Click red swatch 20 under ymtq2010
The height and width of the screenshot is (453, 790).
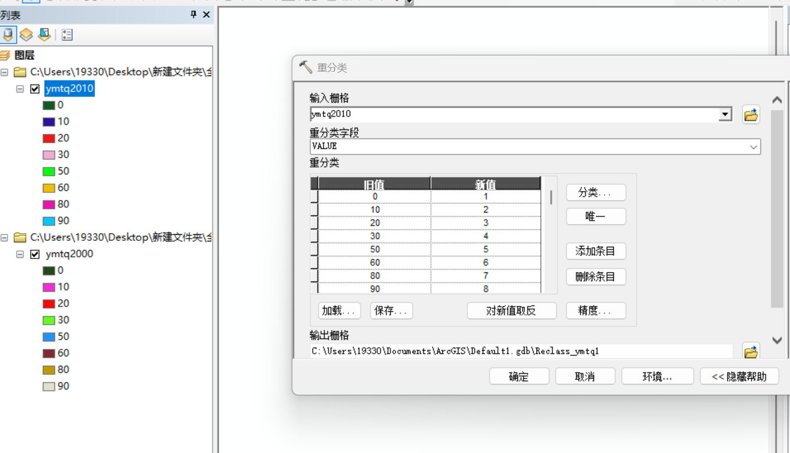pyautogui.click(x=49, y=138)
